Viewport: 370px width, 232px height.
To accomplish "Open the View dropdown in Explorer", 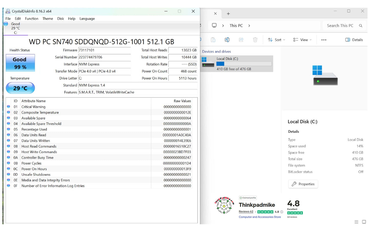I will (x=303, y=40).
